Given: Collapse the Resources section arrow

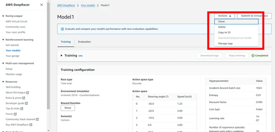Looking at the screenshot, I should 3,82.
